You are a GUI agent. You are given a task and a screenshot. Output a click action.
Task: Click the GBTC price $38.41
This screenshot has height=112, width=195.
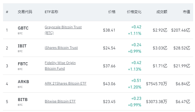click(109, 30)
